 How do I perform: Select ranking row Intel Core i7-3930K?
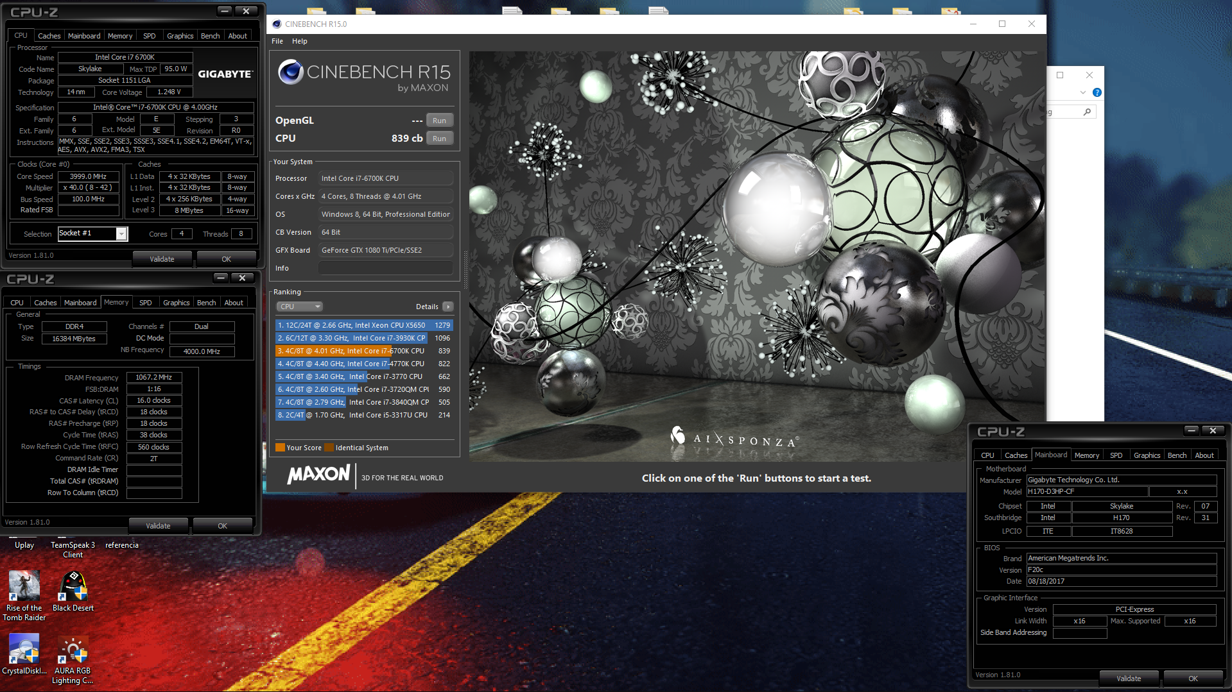[x=364, y=338]
